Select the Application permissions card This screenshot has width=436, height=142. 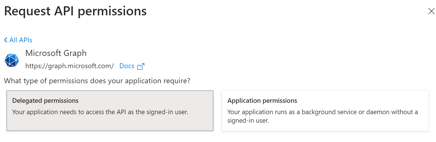(x=325, y=111)
